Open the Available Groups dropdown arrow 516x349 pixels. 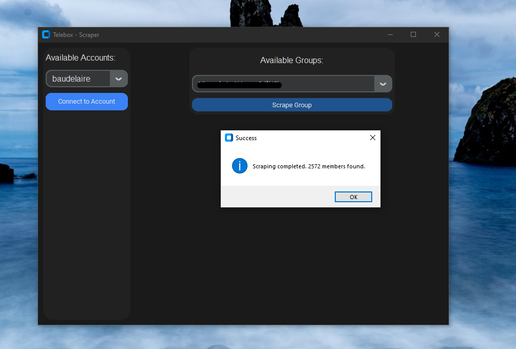pyautogui.click(x=383, y=84)
